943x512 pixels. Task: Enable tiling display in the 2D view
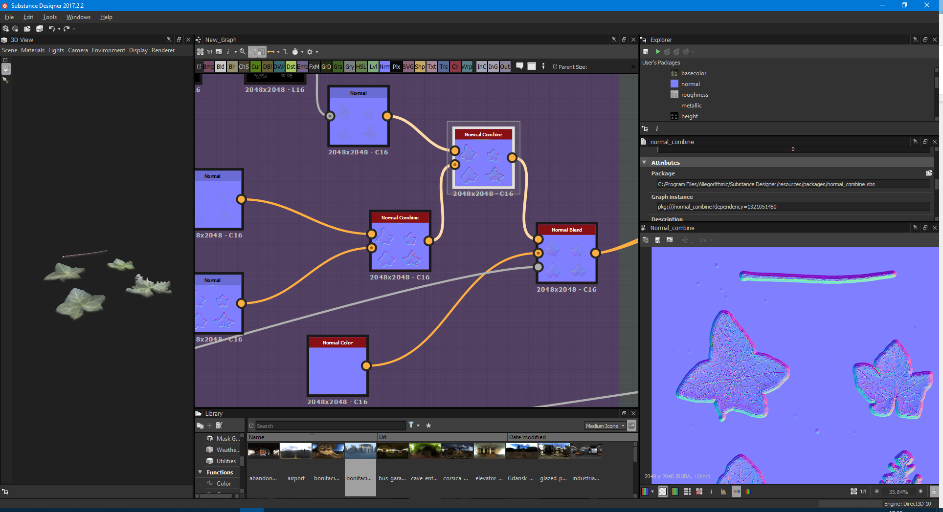(x=687, y=491)
